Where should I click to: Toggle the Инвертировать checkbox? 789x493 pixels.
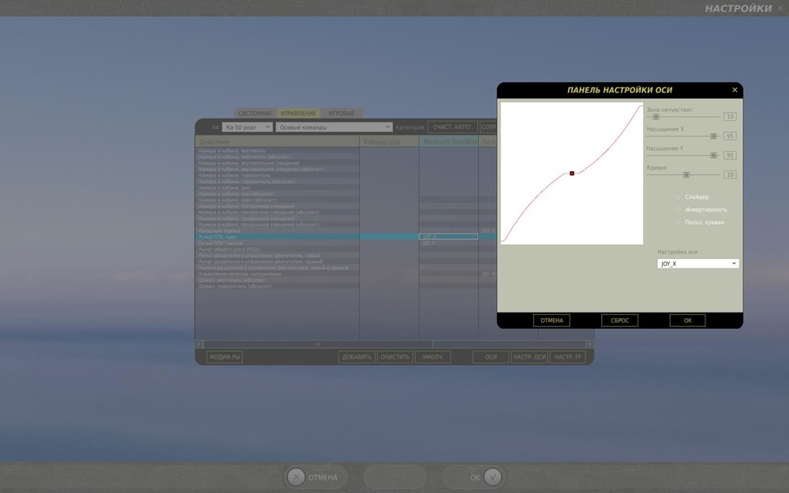point(678,209)
